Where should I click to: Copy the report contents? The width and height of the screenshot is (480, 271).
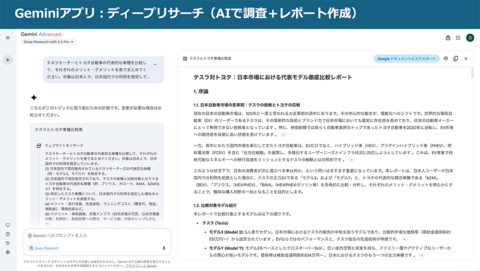click(x=456, y=59)
